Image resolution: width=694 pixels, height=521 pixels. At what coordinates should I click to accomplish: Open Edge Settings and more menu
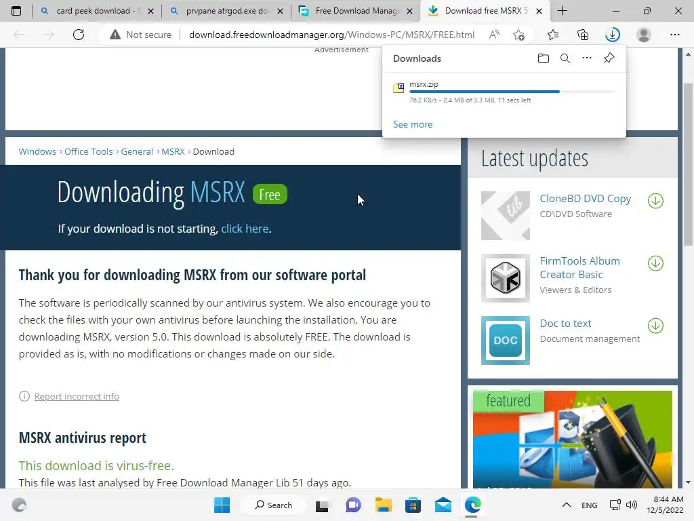(x=674, y=35)
